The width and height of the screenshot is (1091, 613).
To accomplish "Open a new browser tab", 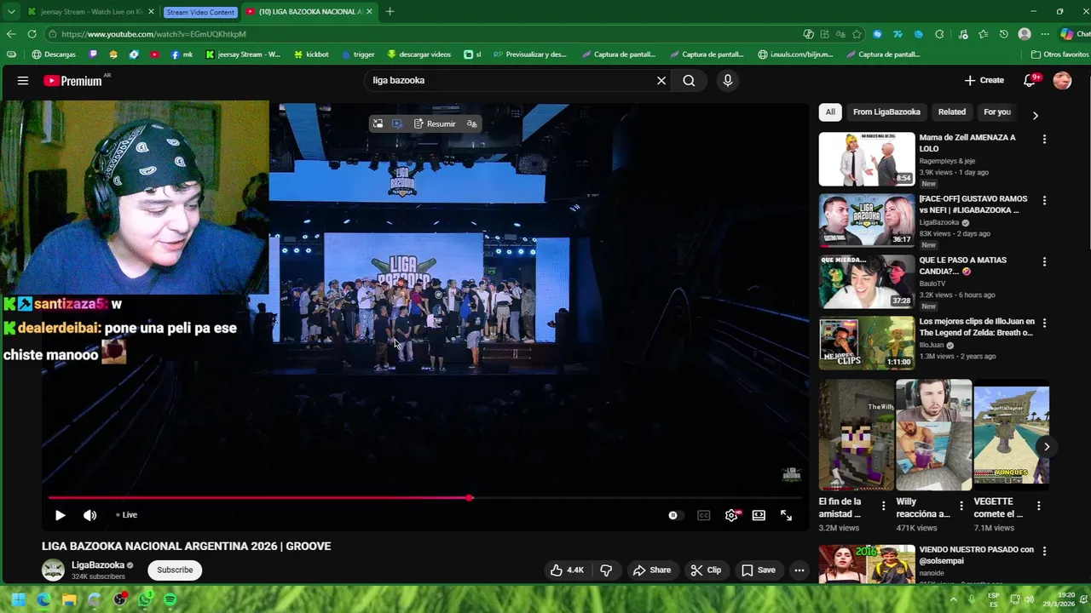I will point(390,11).
